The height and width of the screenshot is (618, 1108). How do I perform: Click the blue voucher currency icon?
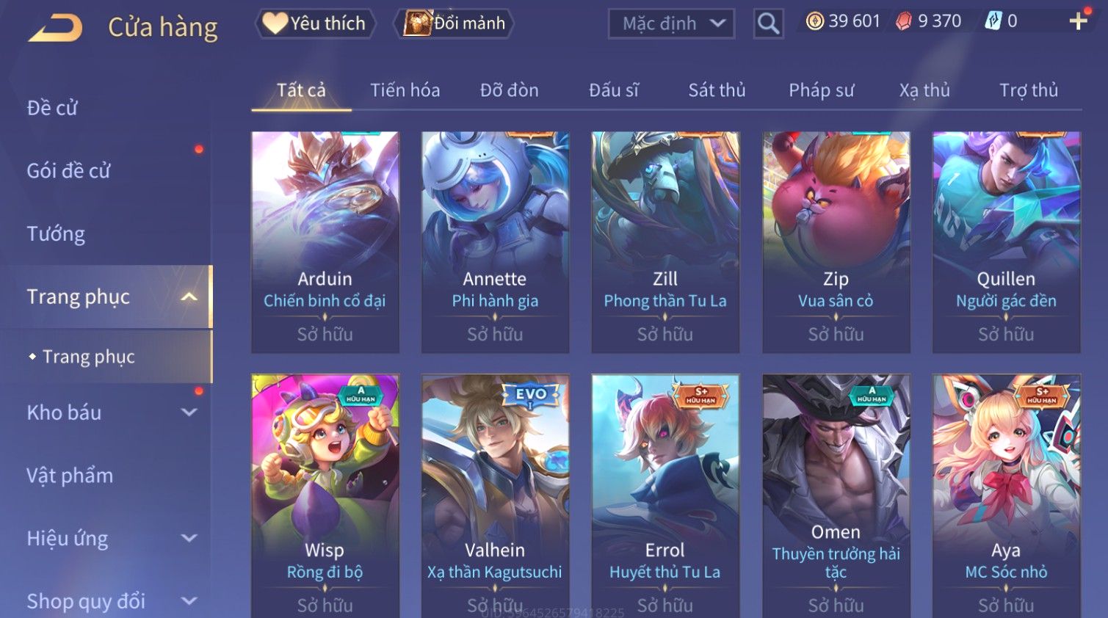(993, 21)
